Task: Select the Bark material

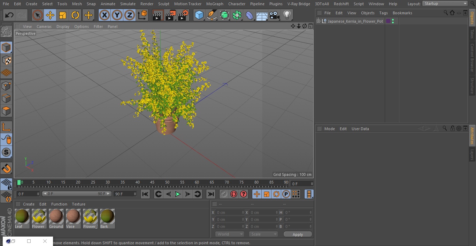Action: pos(107,218)
